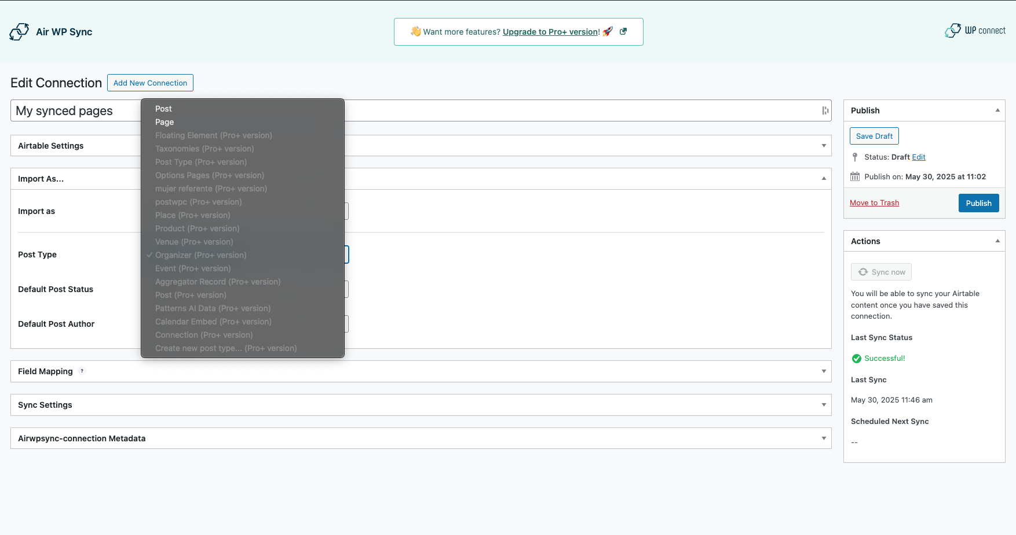Click the Field Mapping help question icon
This screenshot has width=1016, height=535.
pos(82,371)
